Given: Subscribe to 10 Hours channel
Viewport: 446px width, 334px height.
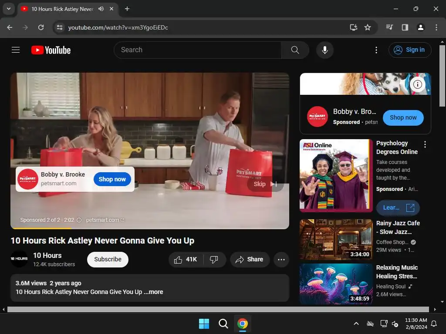Looking at the screenshot, I should [108, 259].
